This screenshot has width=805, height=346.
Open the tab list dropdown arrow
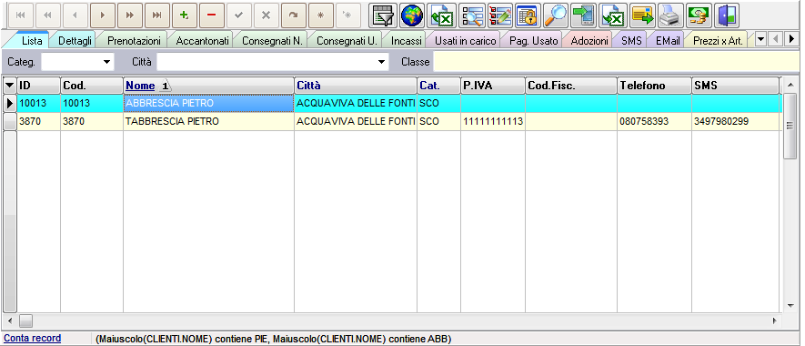click(760, 39)
